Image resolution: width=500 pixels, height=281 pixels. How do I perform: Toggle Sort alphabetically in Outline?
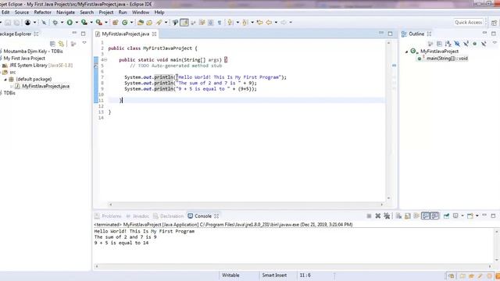point(448,44)
